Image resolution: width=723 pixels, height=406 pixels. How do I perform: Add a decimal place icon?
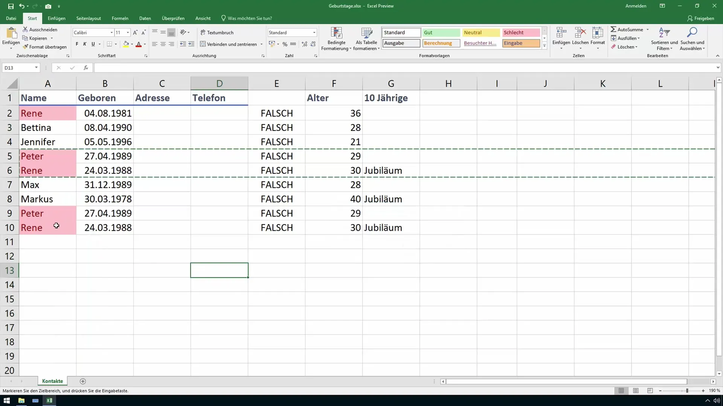305,44
